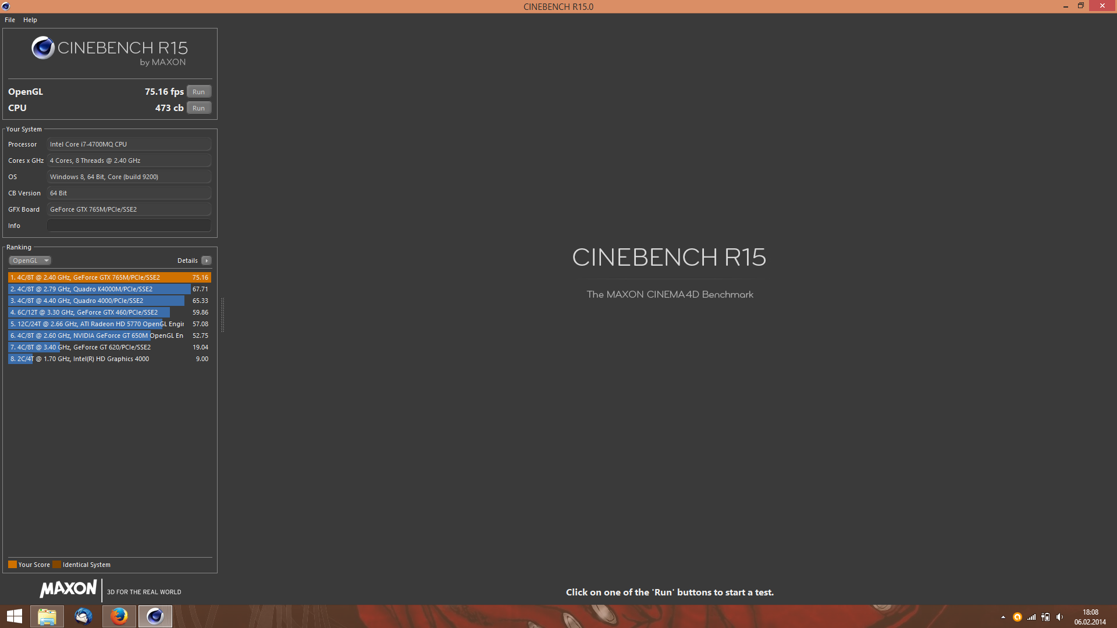Viewport: 1117px width, 628px height.
Task: Open the File menu
Action: coord(10,20)
